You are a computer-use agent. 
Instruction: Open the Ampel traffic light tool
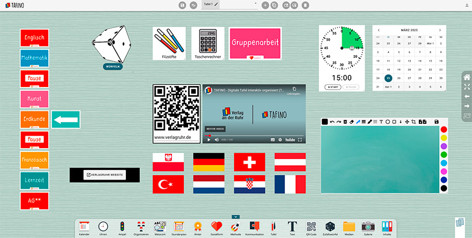pyautogui.click(x=122, y=227)
